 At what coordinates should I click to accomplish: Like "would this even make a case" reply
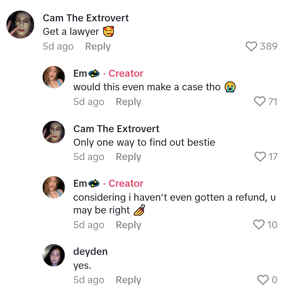point(260,101)
